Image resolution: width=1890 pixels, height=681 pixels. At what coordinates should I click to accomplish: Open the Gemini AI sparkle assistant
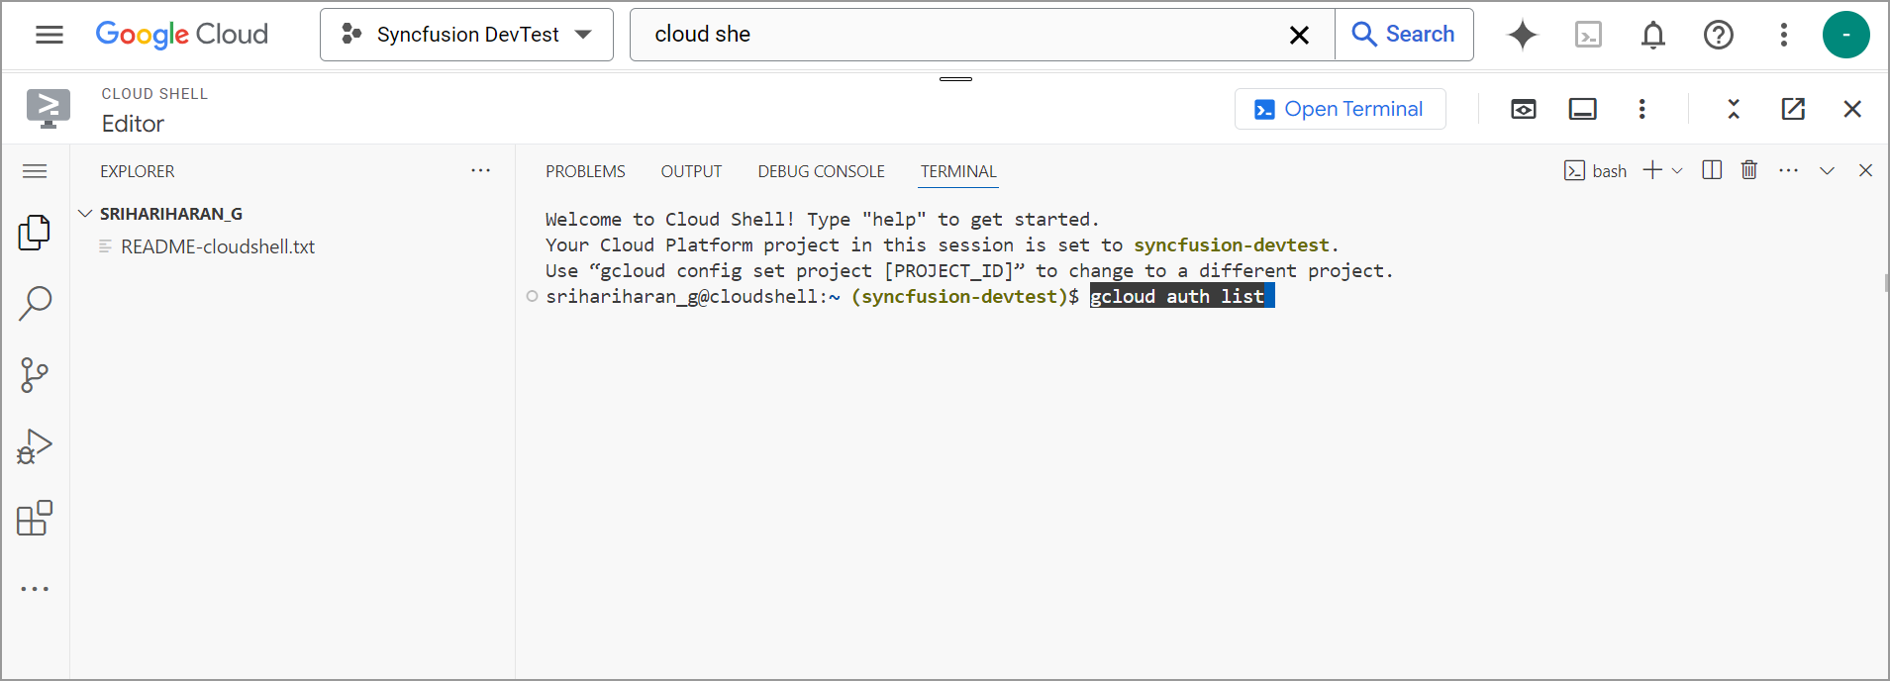(x=1523, y=35)
